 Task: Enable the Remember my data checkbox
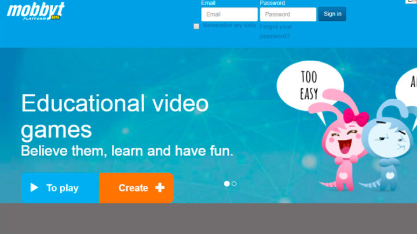[x=196, y=26]
